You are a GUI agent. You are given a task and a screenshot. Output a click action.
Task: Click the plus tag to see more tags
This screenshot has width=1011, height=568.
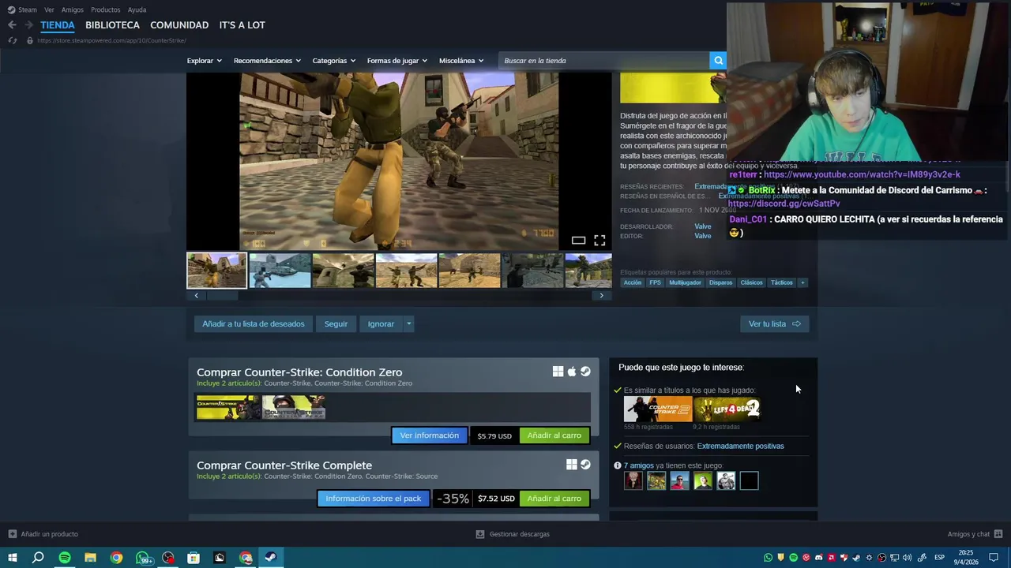(x=802, y=282)
